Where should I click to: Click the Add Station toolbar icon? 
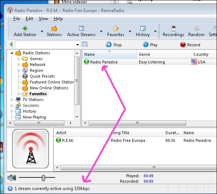[x=25, y=28]
